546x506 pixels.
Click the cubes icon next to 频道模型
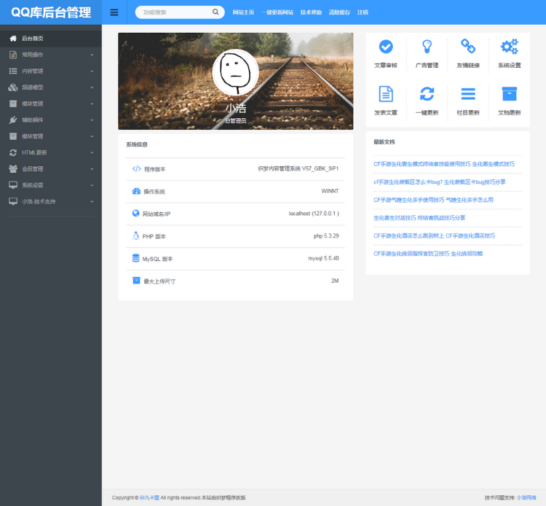tap(13, 87)
